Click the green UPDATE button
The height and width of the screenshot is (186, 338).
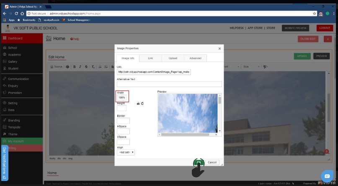(x=302, y=56)
